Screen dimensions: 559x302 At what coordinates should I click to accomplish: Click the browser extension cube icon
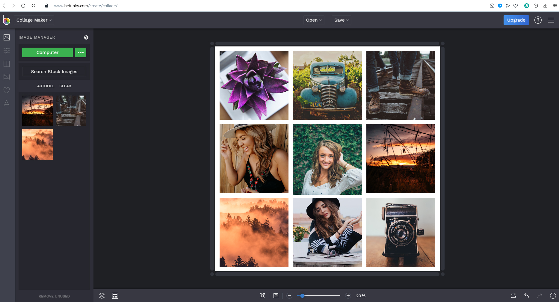536,6
